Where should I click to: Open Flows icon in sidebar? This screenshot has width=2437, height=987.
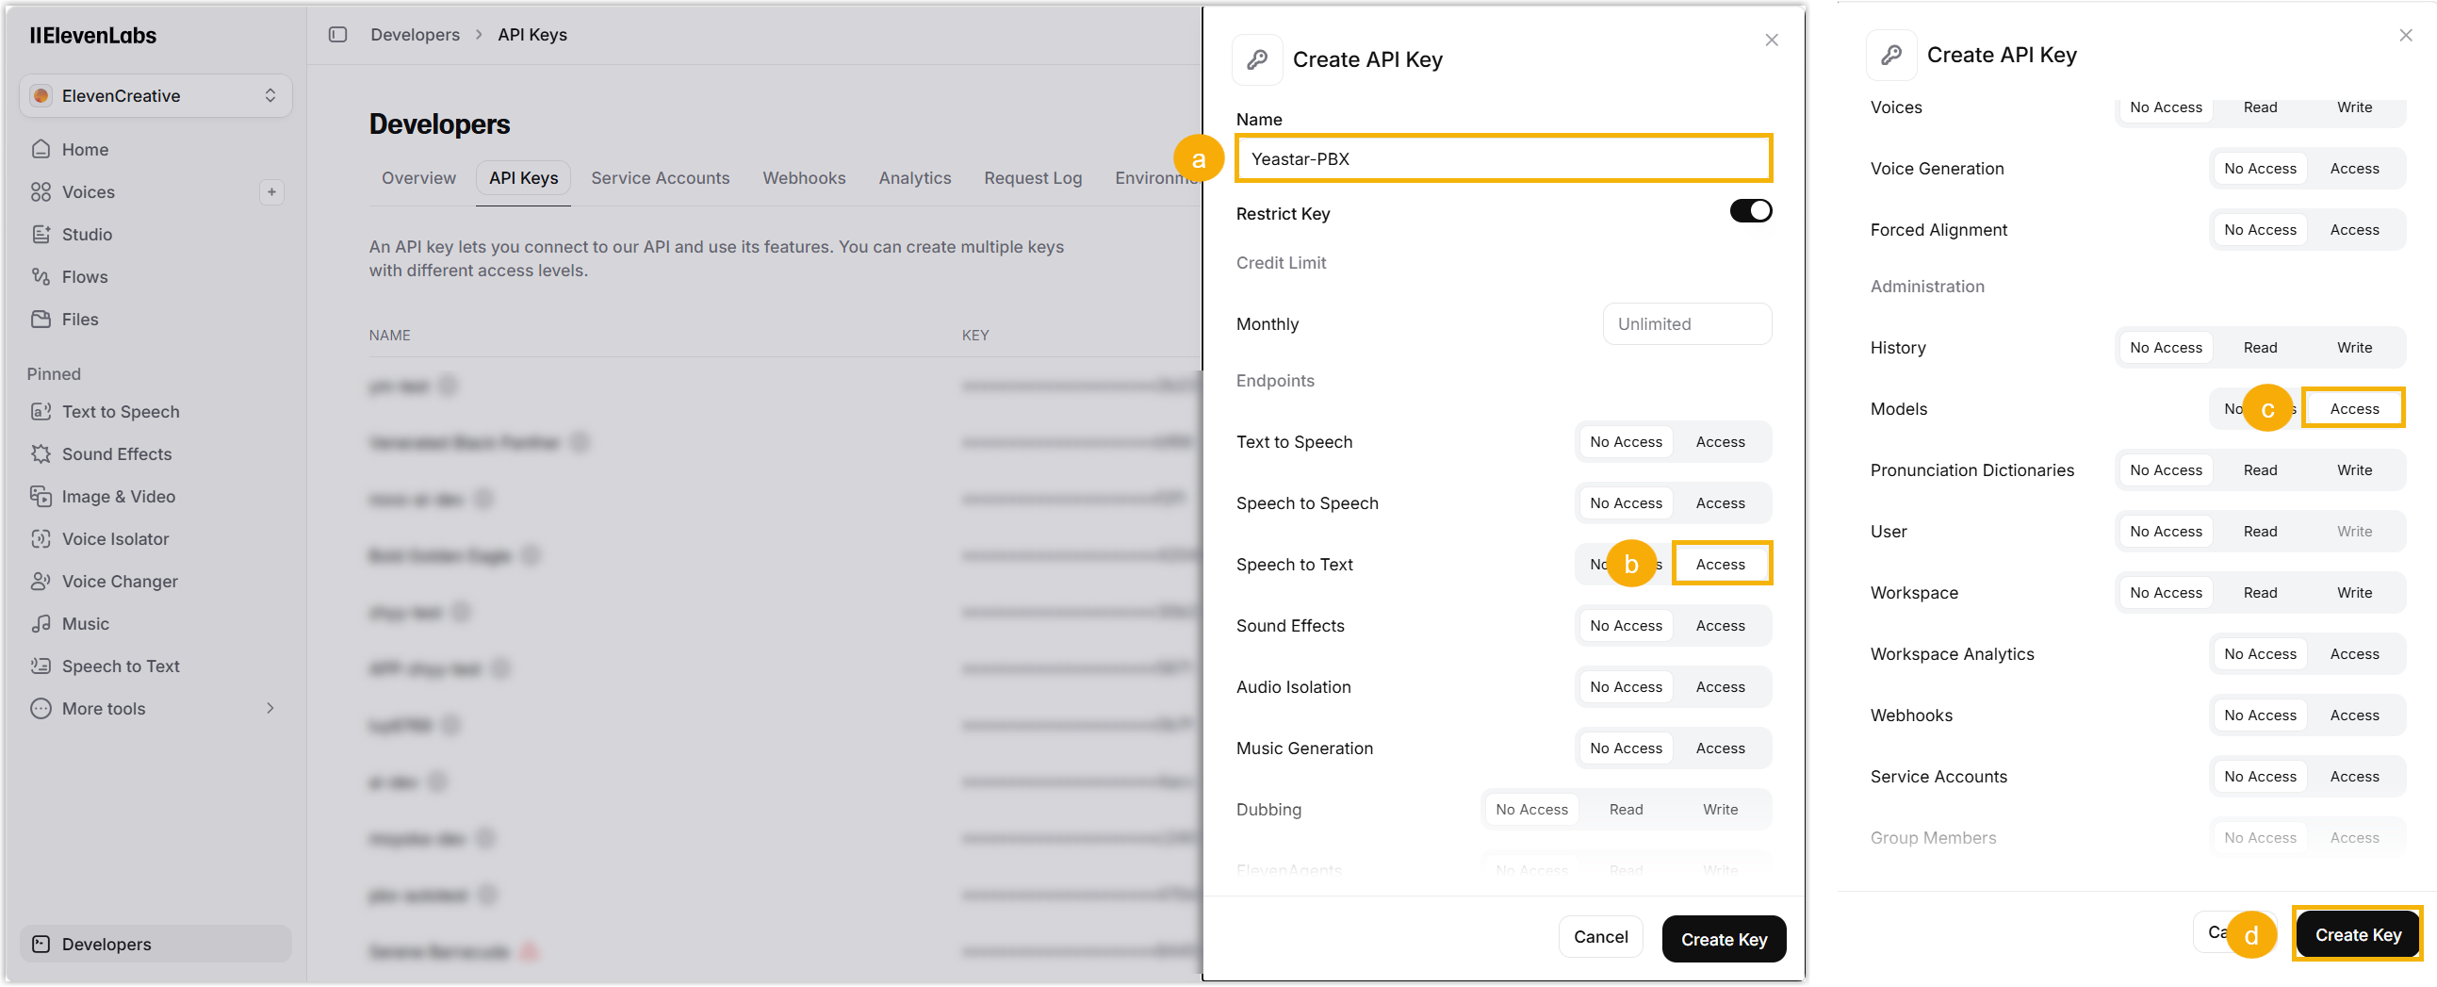(x=41, y=277)
